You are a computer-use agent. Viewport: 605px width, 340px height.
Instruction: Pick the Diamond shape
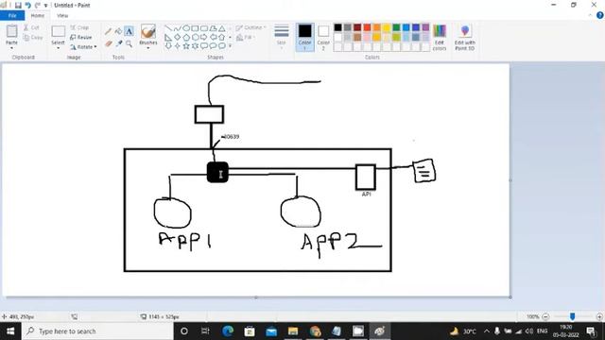tap(177, 38)
